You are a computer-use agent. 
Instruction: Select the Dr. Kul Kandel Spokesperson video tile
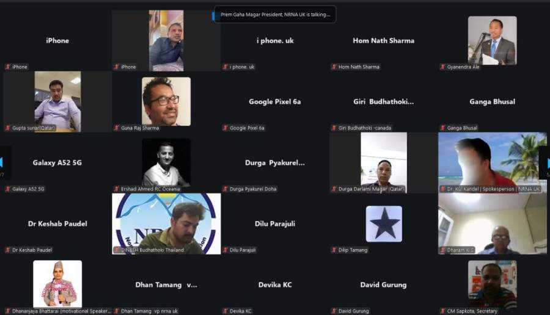point(492,162)
